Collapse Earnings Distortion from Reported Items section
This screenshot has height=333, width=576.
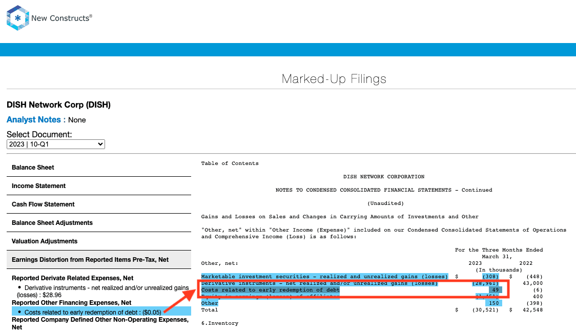(99, 260)
